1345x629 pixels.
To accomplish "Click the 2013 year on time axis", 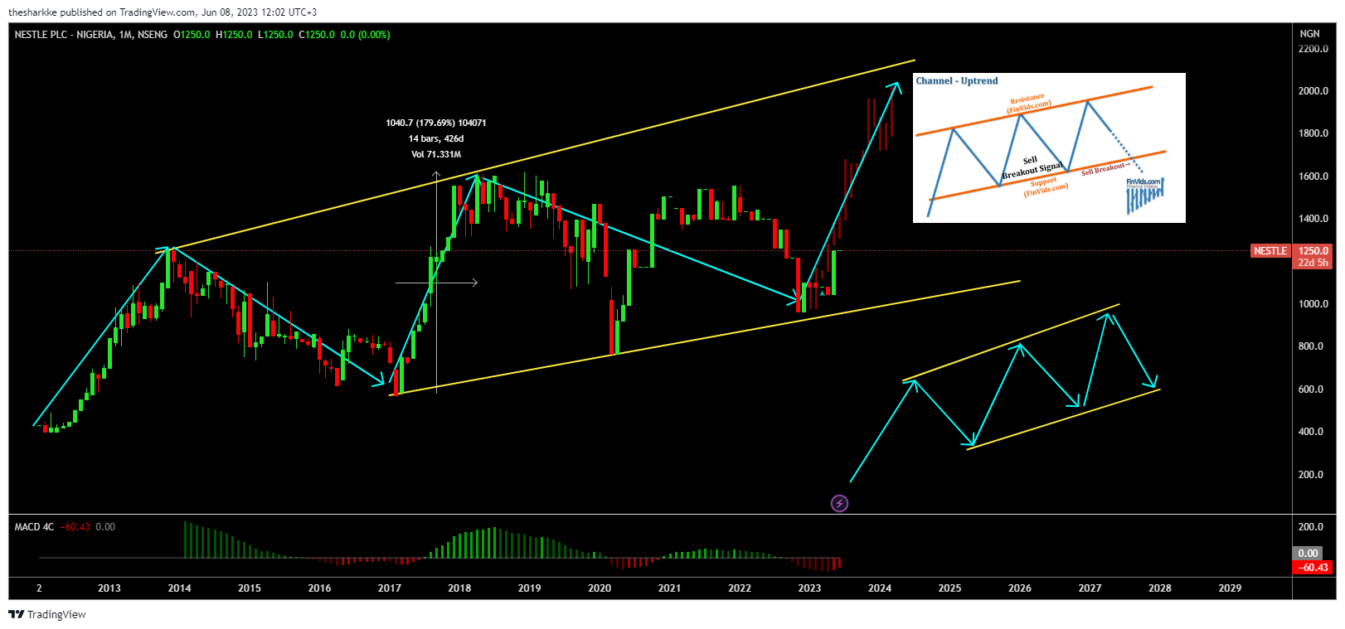I will 109,588.
